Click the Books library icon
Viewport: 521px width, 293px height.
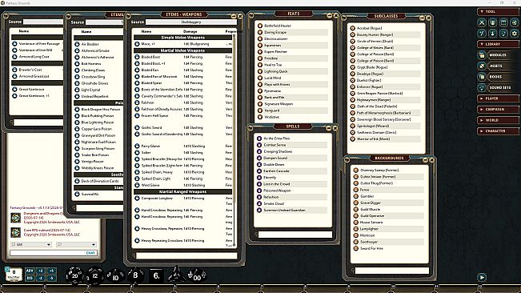tap(482, 77)
